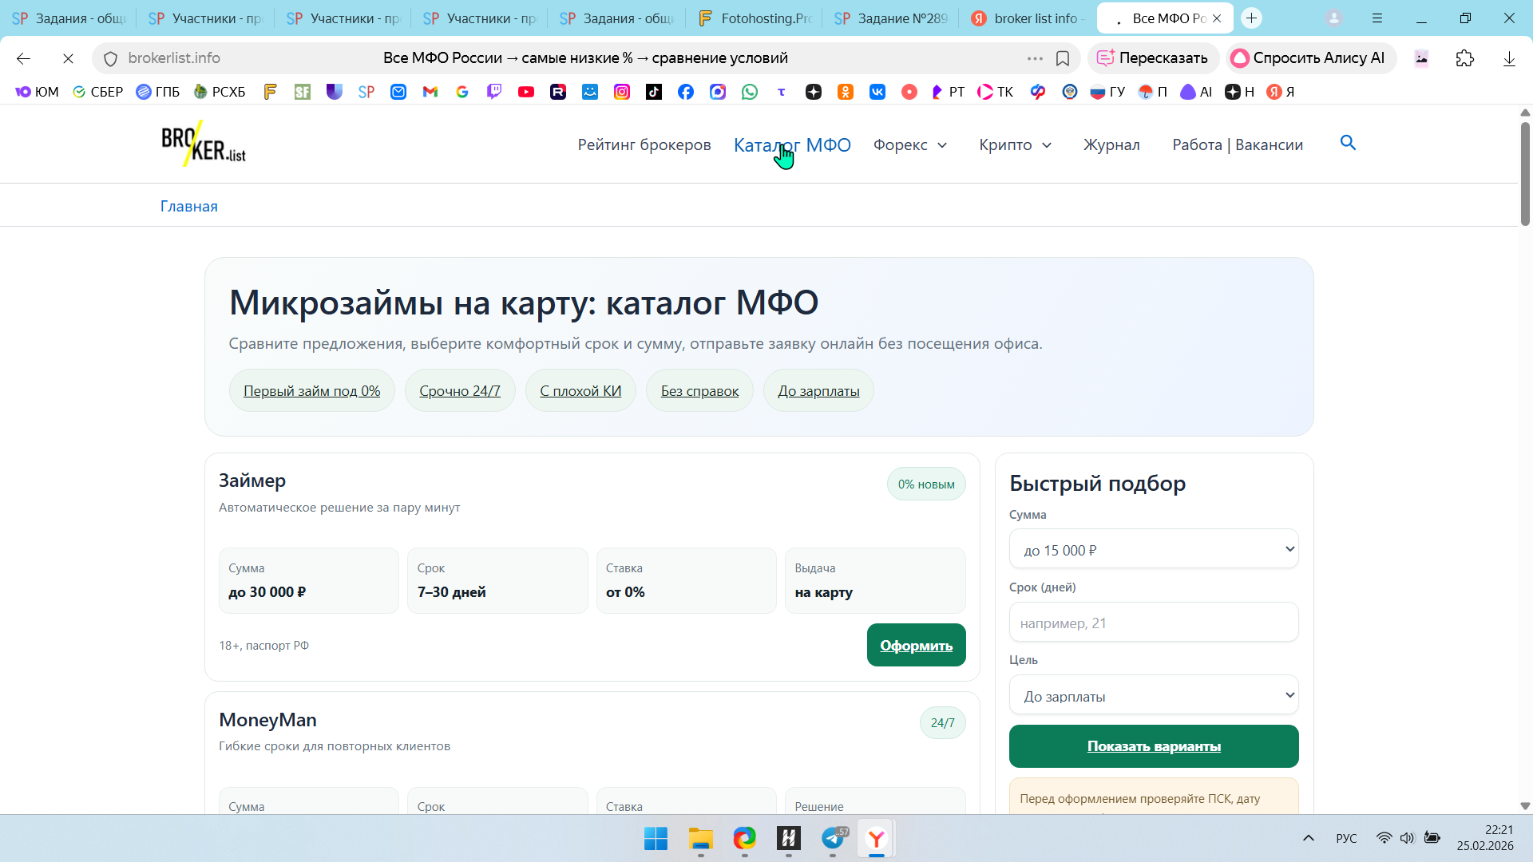
Task: Expand the Форекс dropdown menu
Action: [x=910, y=144]
